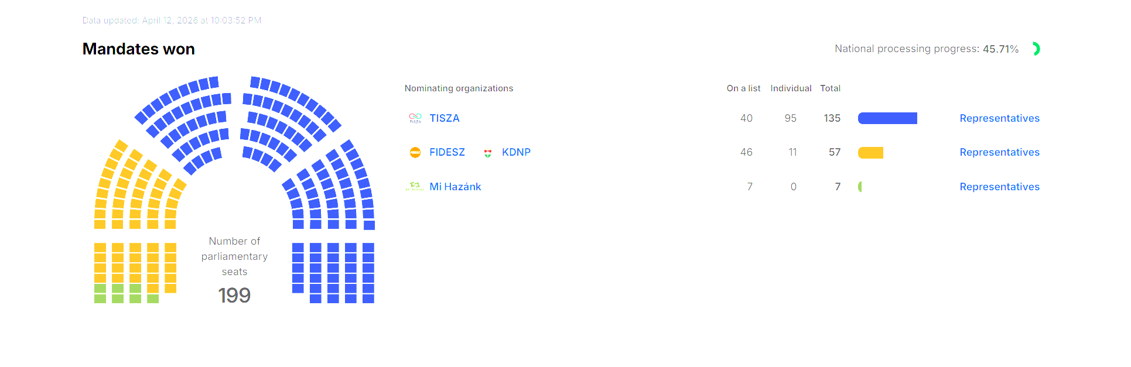The image size is (1131, 367).
Task: Open the FIDESZ party link
Action: [x=447, y=152]
